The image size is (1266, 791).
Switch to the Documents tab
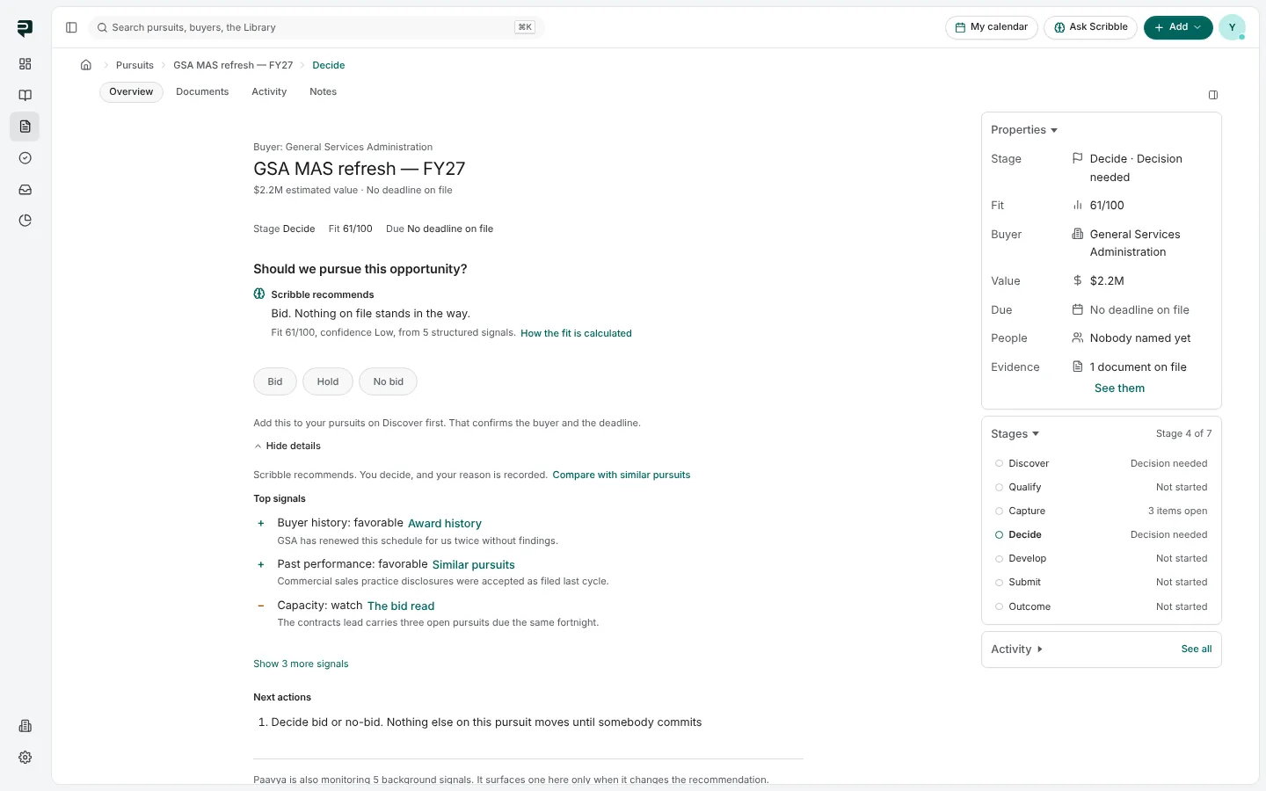coord(202,92)
